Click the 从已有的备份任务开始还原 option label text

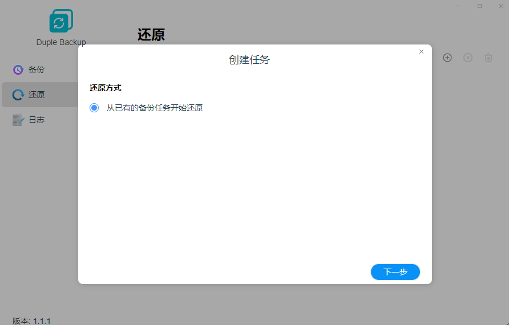coord(154,108)
